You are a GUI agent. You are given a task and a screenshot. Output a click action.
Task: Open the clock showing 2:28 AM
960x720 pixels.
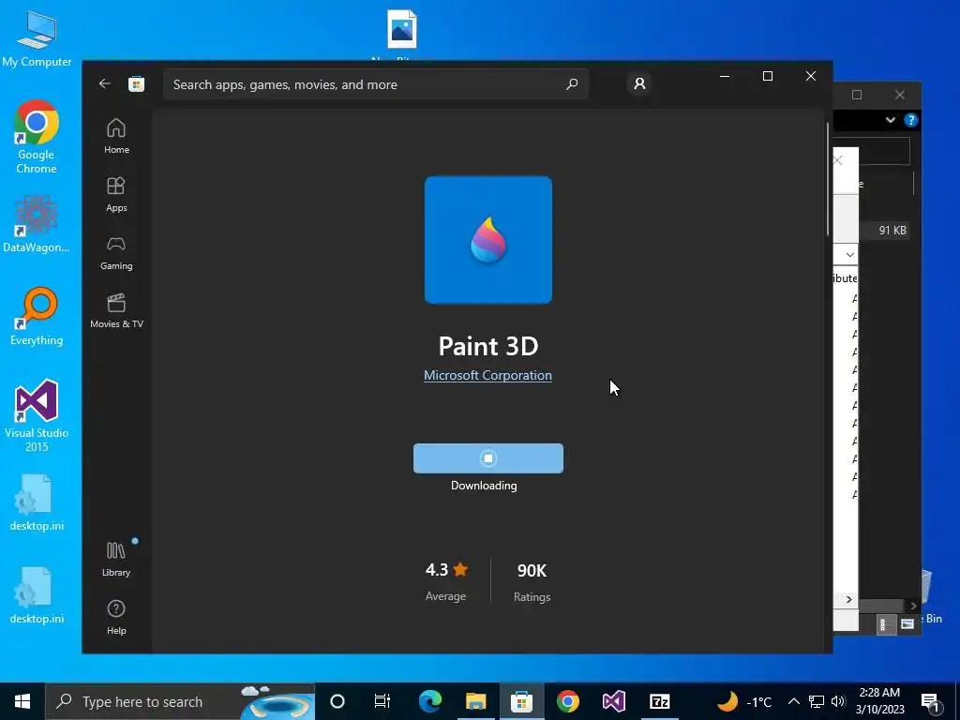pyautogui.click(x=879, y=701)
